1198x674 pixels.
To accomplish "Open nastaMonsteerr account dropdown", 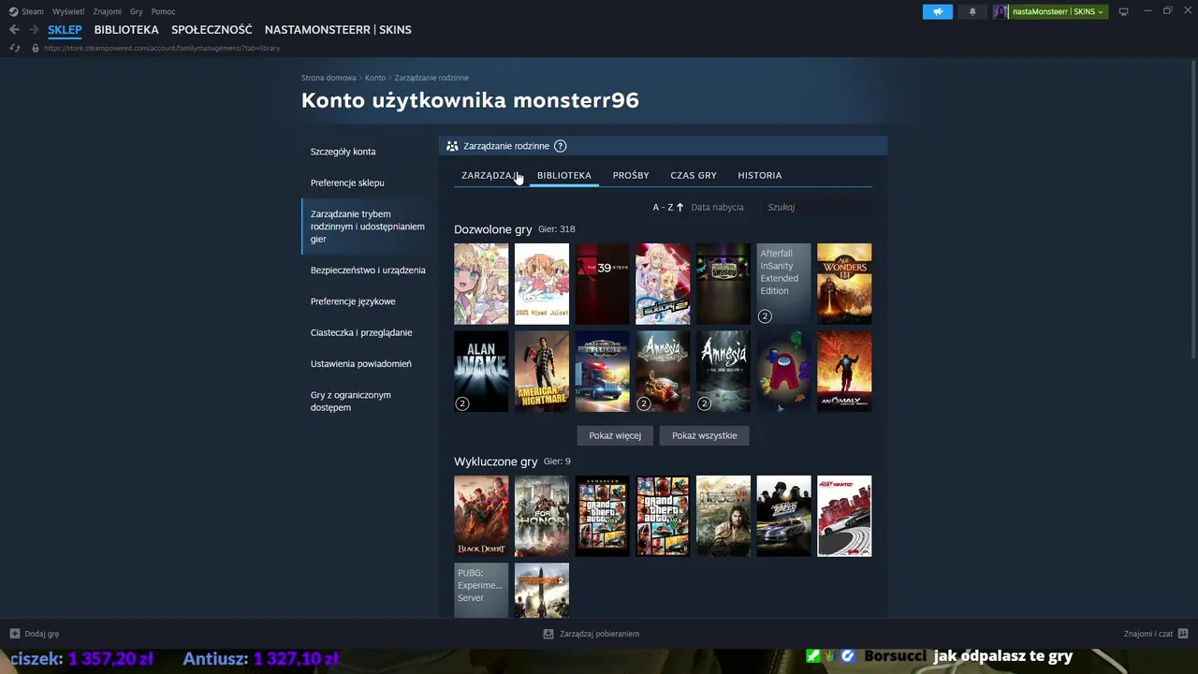I will [x=1059, y=11].
